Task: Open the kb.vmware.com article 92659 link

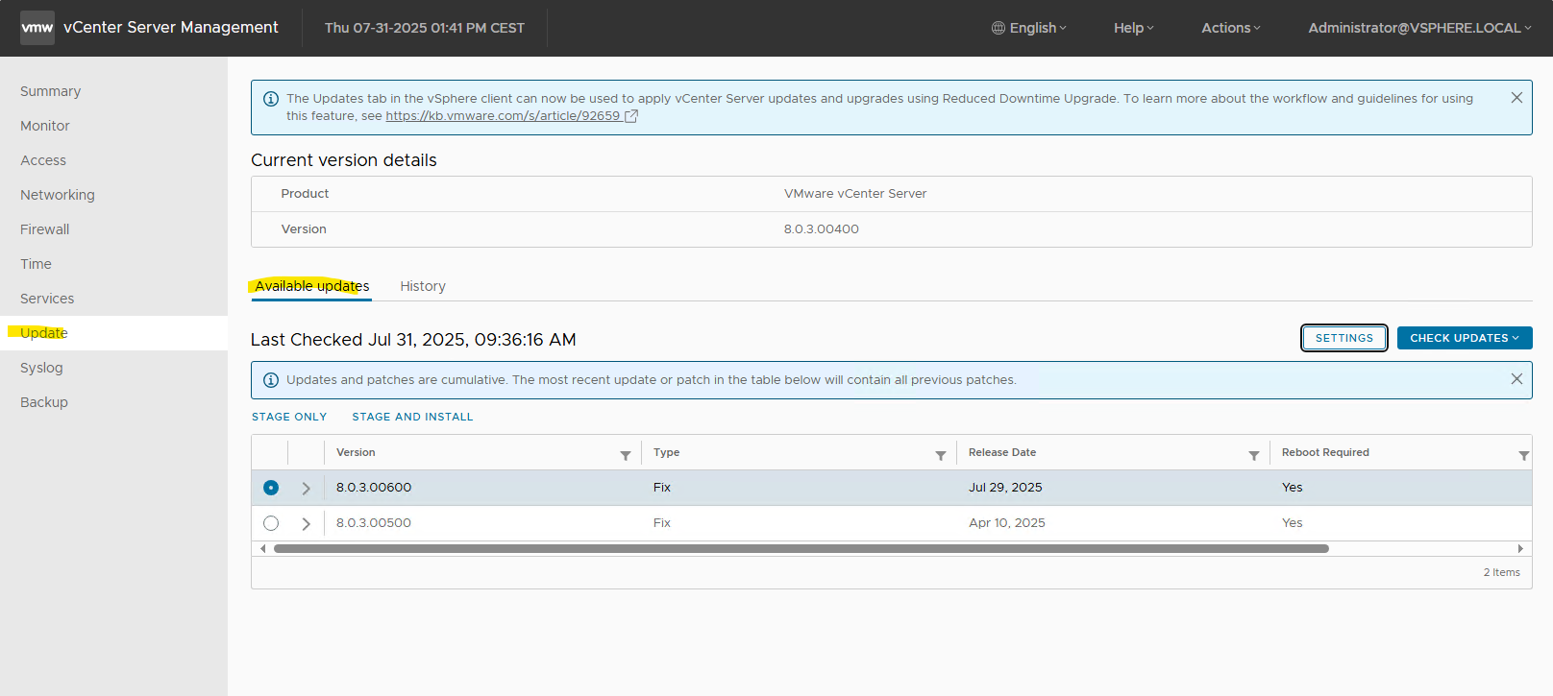Action: pos(504,116)
